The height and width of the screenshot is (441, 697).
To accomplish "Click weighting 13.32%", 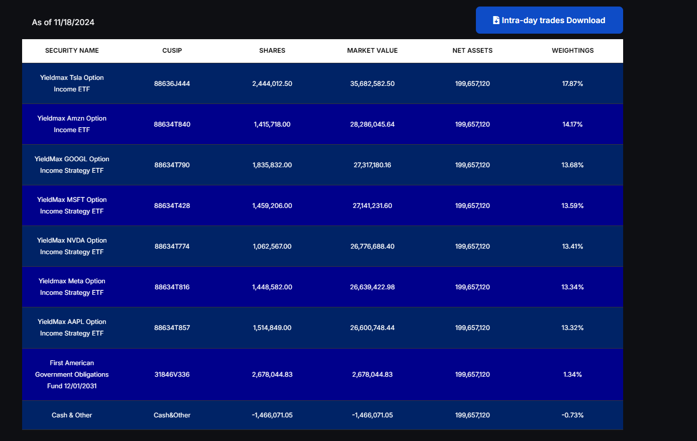I will (572, 327).
